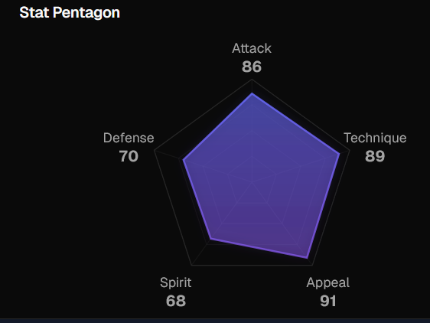This screenshot has width=430, height=323.
Task: Click the outer pentagon's bottom-left Spirit corner
Action: click(x=192, y=265)
